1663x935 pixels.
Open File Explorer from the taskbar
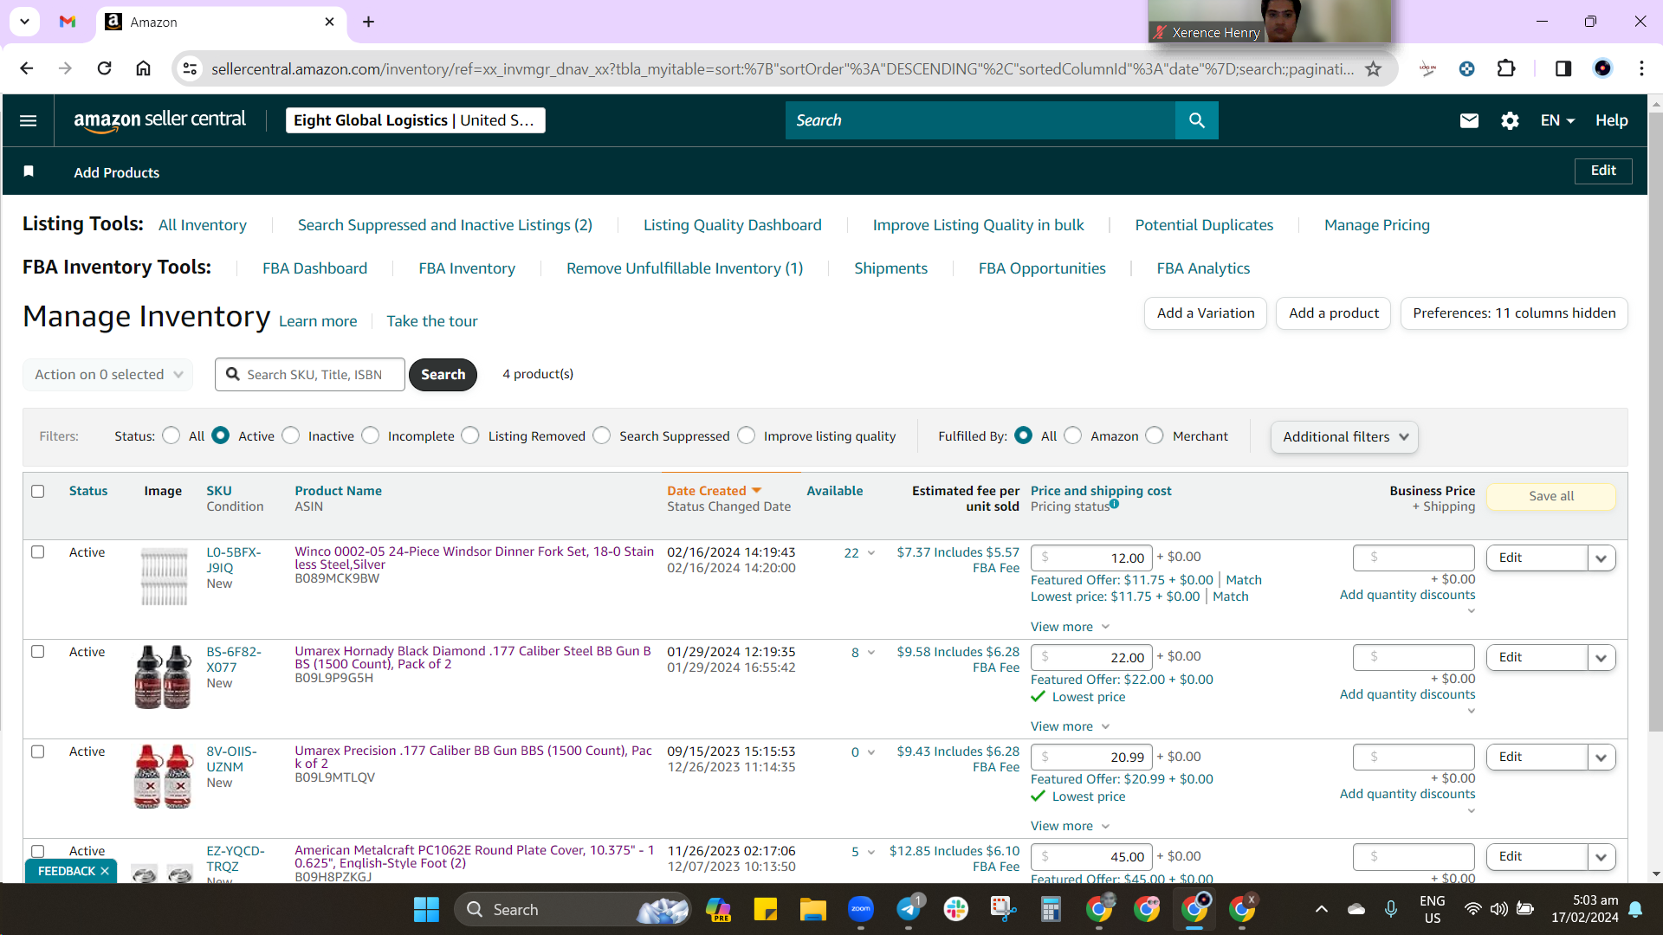812,909
